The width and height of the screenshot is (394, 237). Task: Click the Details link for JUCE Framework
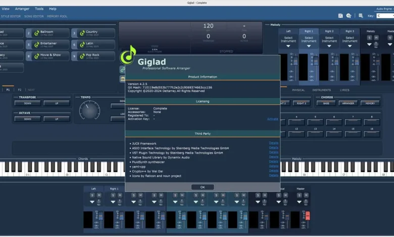pos(273,143)
